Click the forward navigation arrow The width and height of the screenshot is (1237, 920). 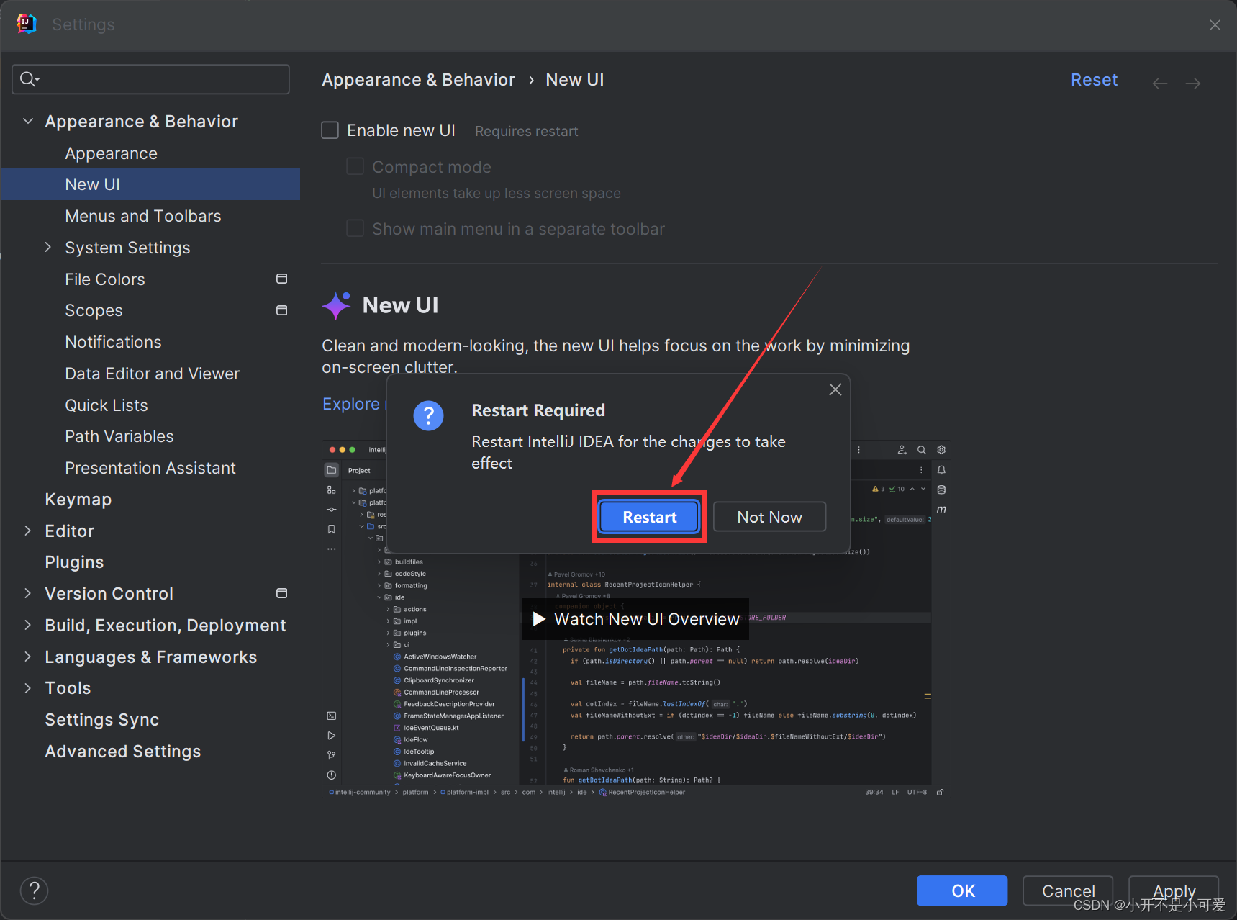(x=1192, y=84)
